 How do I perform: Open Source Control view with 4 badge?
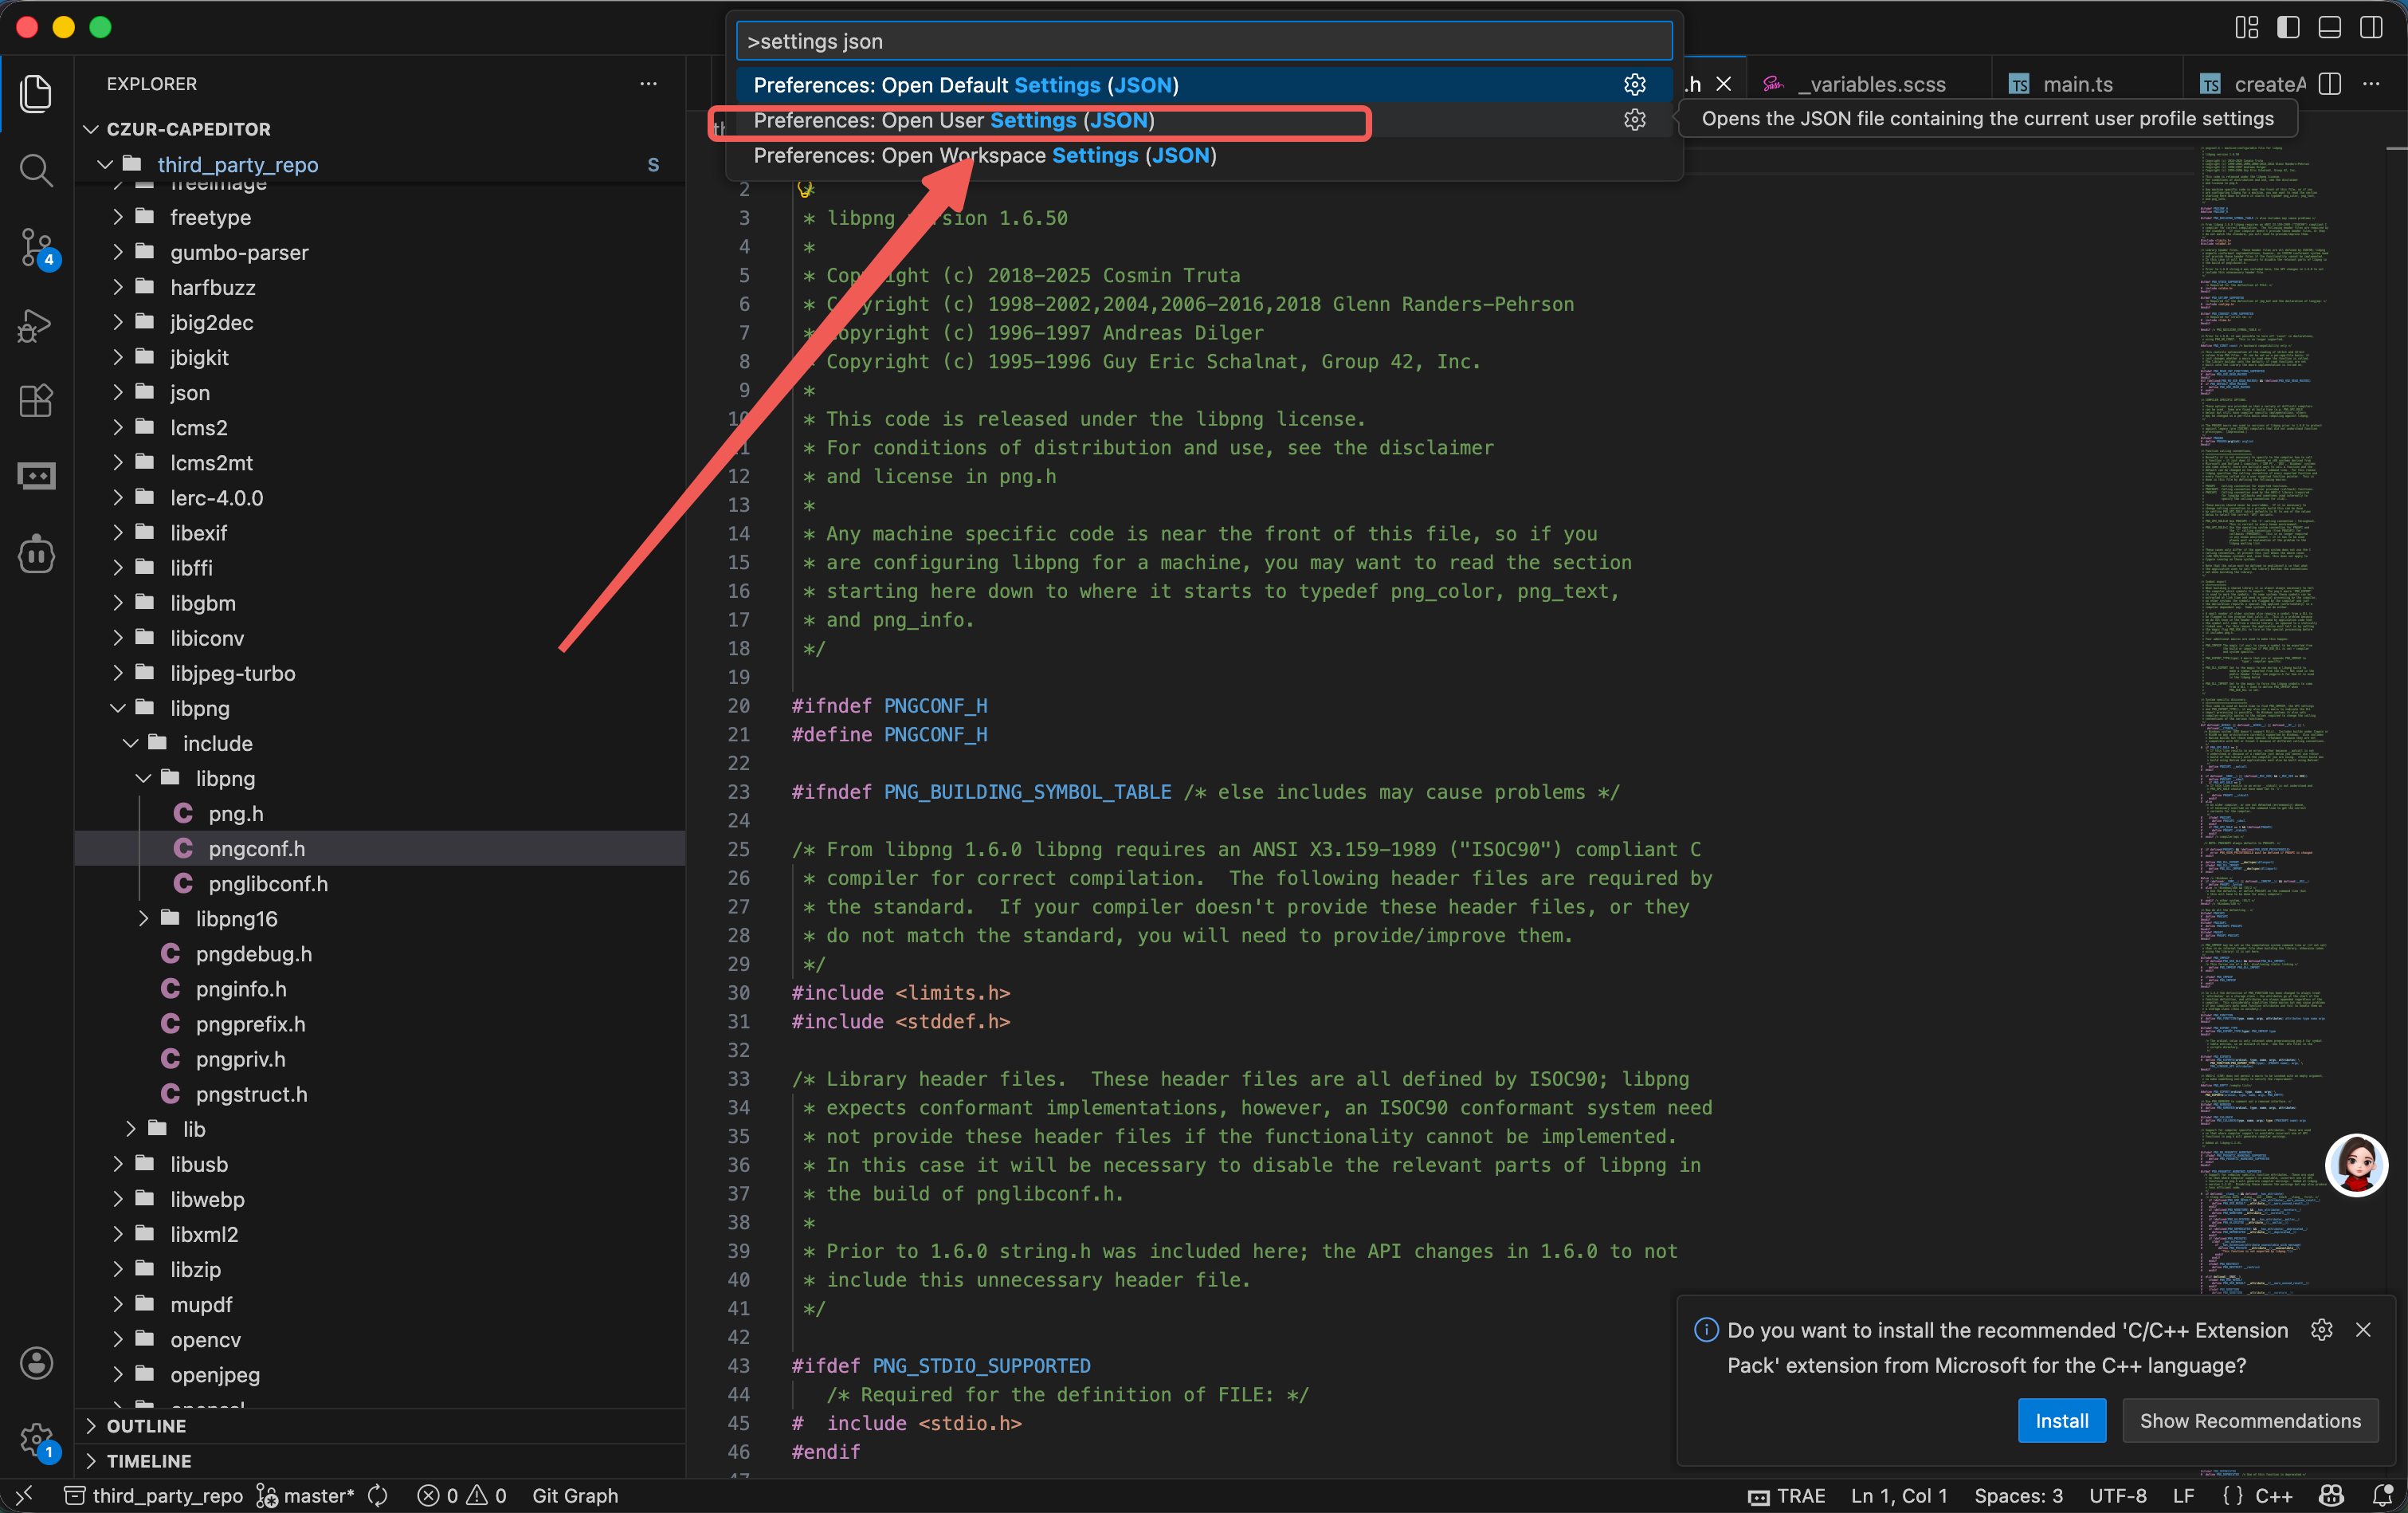point(36,246)
